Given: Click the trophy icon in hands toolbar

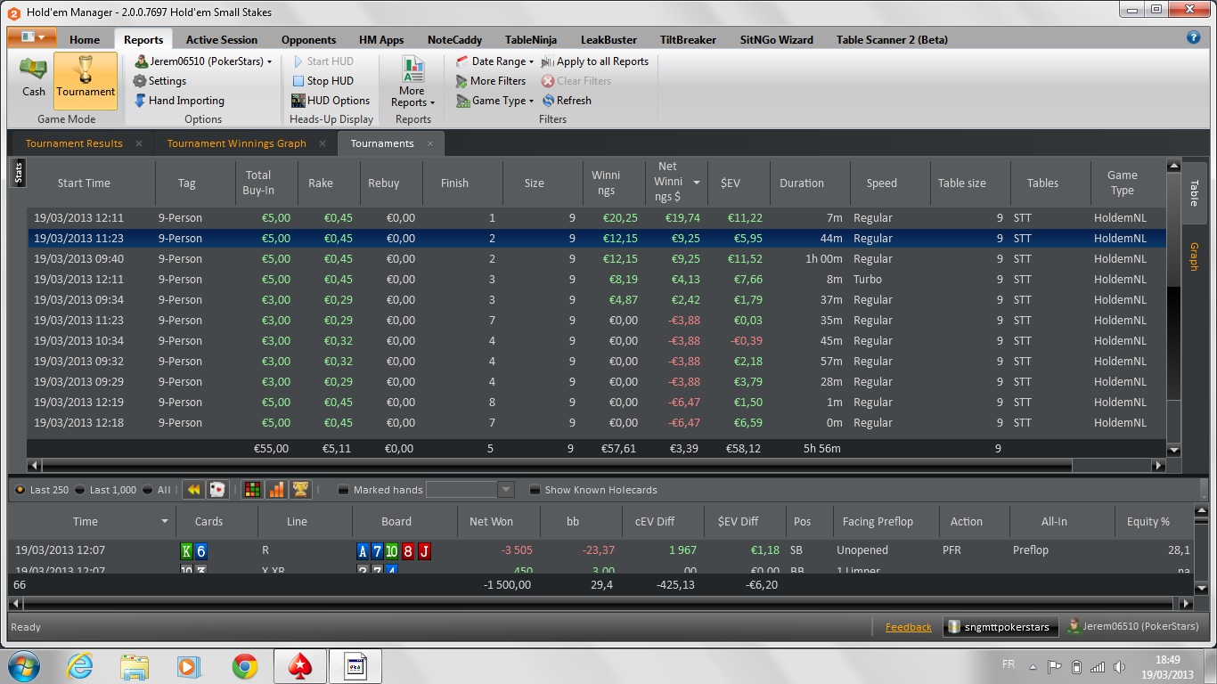Looking at the screenshot, I should click(x=300, y=490).
